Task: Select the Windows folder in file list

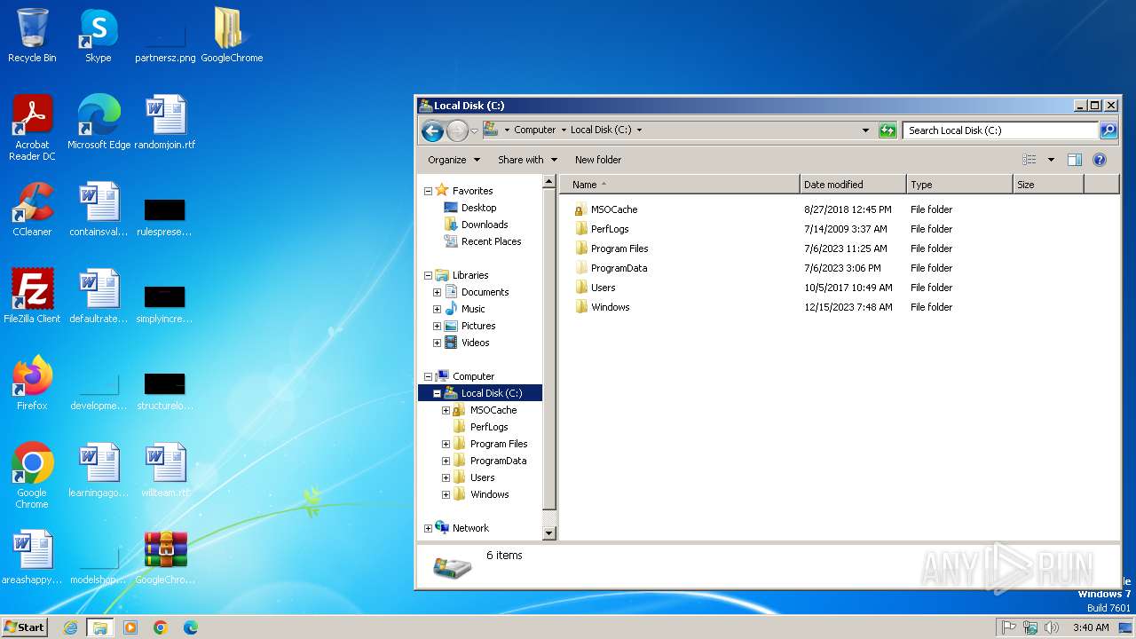Action: point(602,307)
